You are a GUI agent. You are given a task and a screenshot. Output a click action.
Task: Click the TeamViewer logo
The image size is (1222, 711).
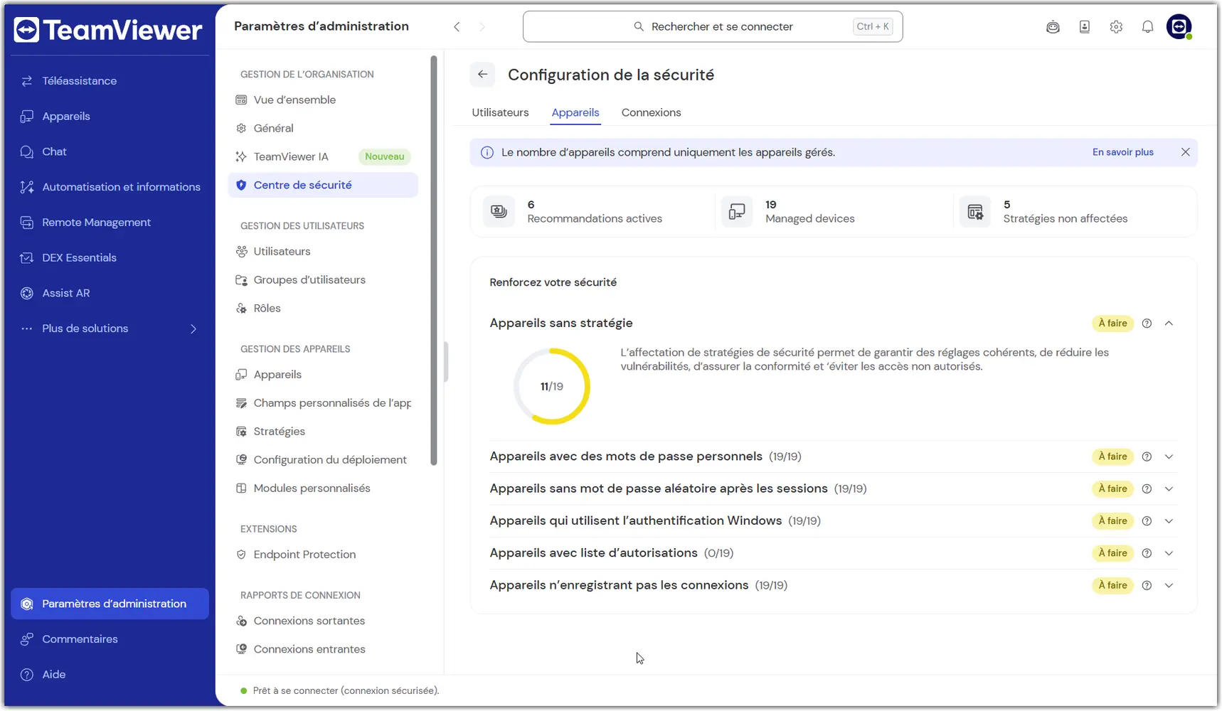click(x=108, y=30)
